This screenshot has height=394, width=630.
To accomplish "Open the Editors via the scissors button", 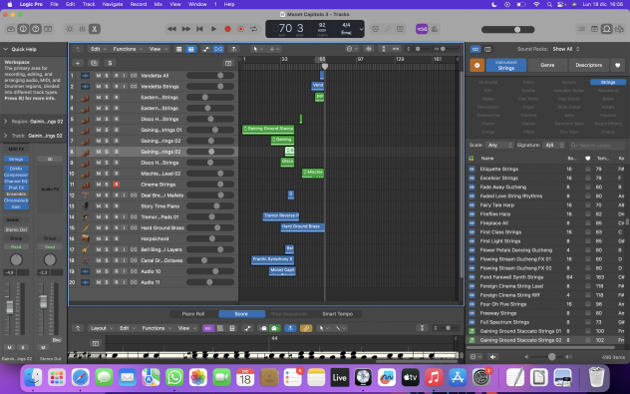I will (x=95, y=29).
